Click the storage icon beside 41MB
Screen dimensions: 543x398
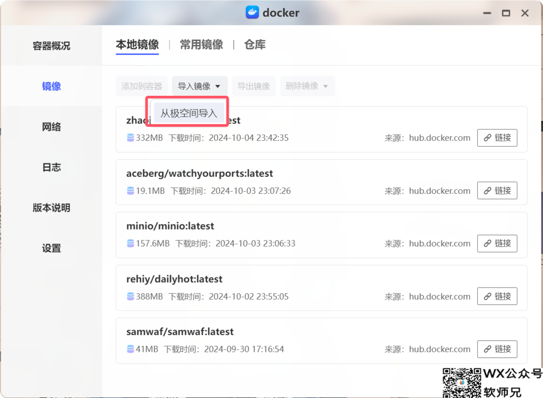point(130,349)
